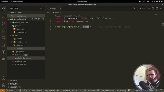Image resolution: width=164 pixels, height=92 pixels.
Task: Change UTF-8 file encoding
Action: (x=75, y=90)
